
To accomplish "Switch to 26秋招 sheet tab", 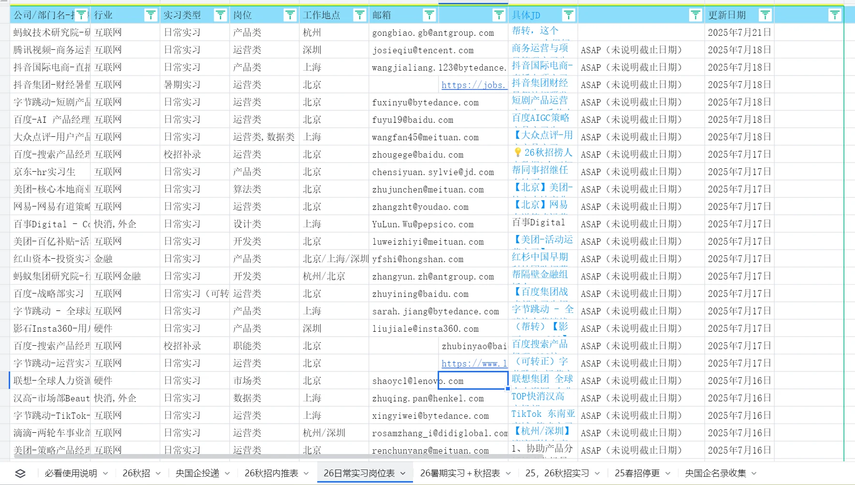I will coord(136,473).
